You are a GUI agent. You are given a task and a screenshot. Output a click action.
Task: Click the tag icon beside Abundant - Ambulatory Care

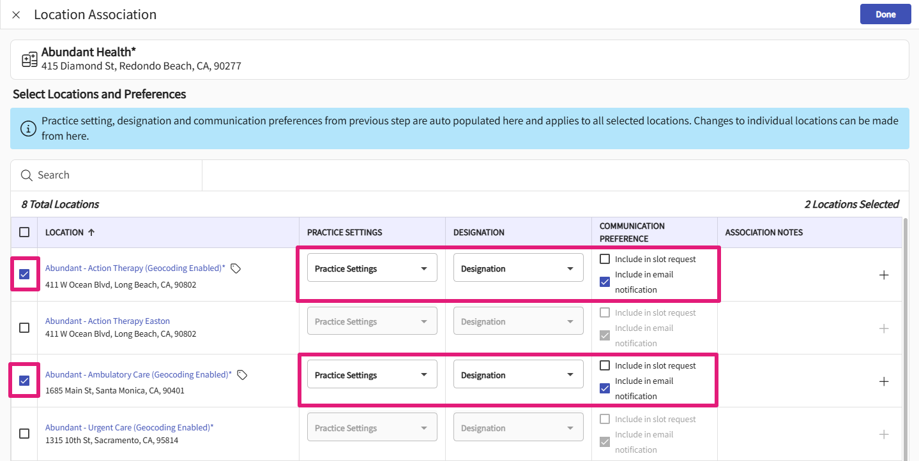[x=242, y=375]
